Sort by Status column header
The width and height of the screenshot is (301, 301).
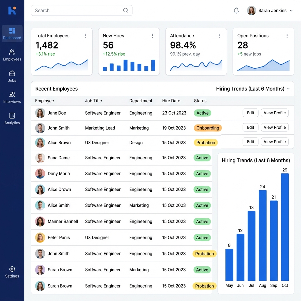200,101
